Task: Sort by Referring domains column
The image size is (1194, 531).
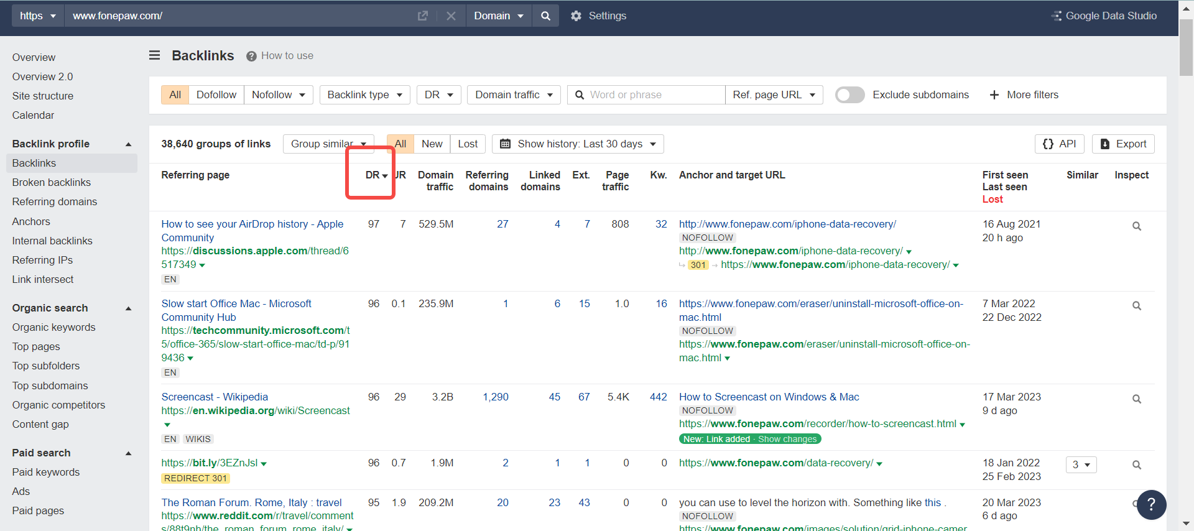Action: pos(487,181)
